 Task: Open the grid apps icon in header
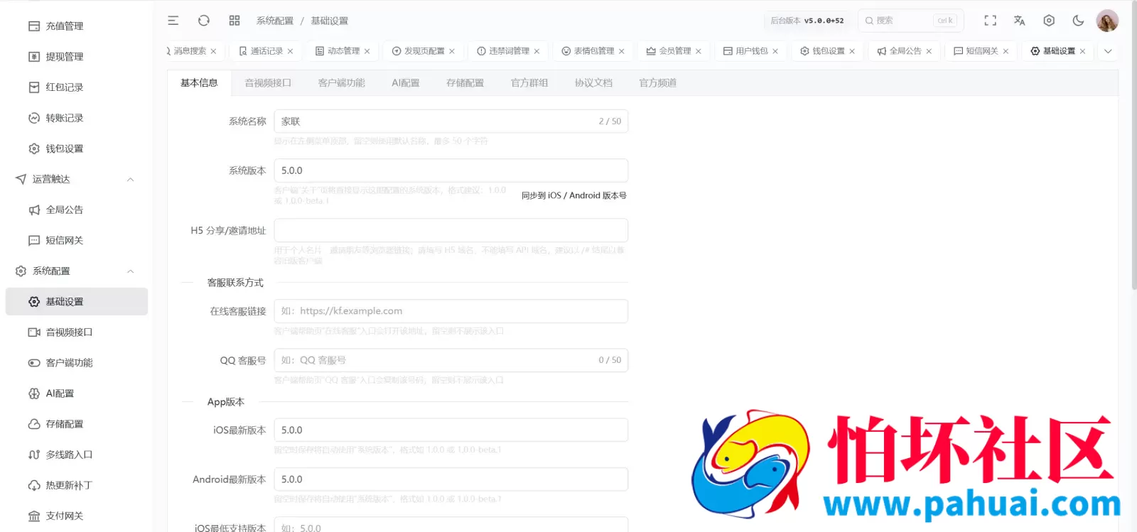click(235, 21)
